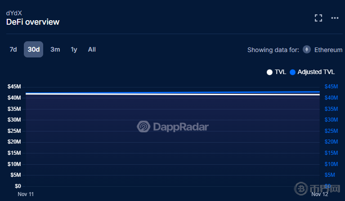
Task: Click the DeFi overview heading
Action: point(33,22)
